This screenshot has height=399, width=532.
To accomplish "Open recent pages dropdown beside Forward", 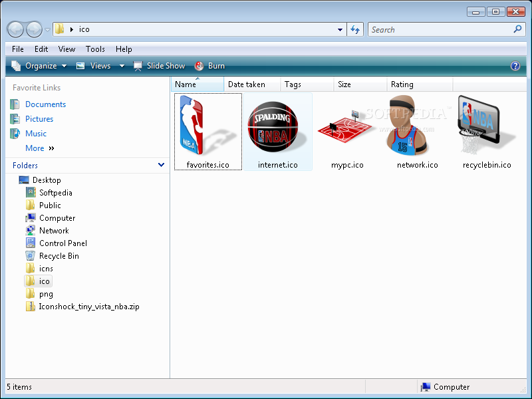I will pyautogui.click(x=47, y=30).
